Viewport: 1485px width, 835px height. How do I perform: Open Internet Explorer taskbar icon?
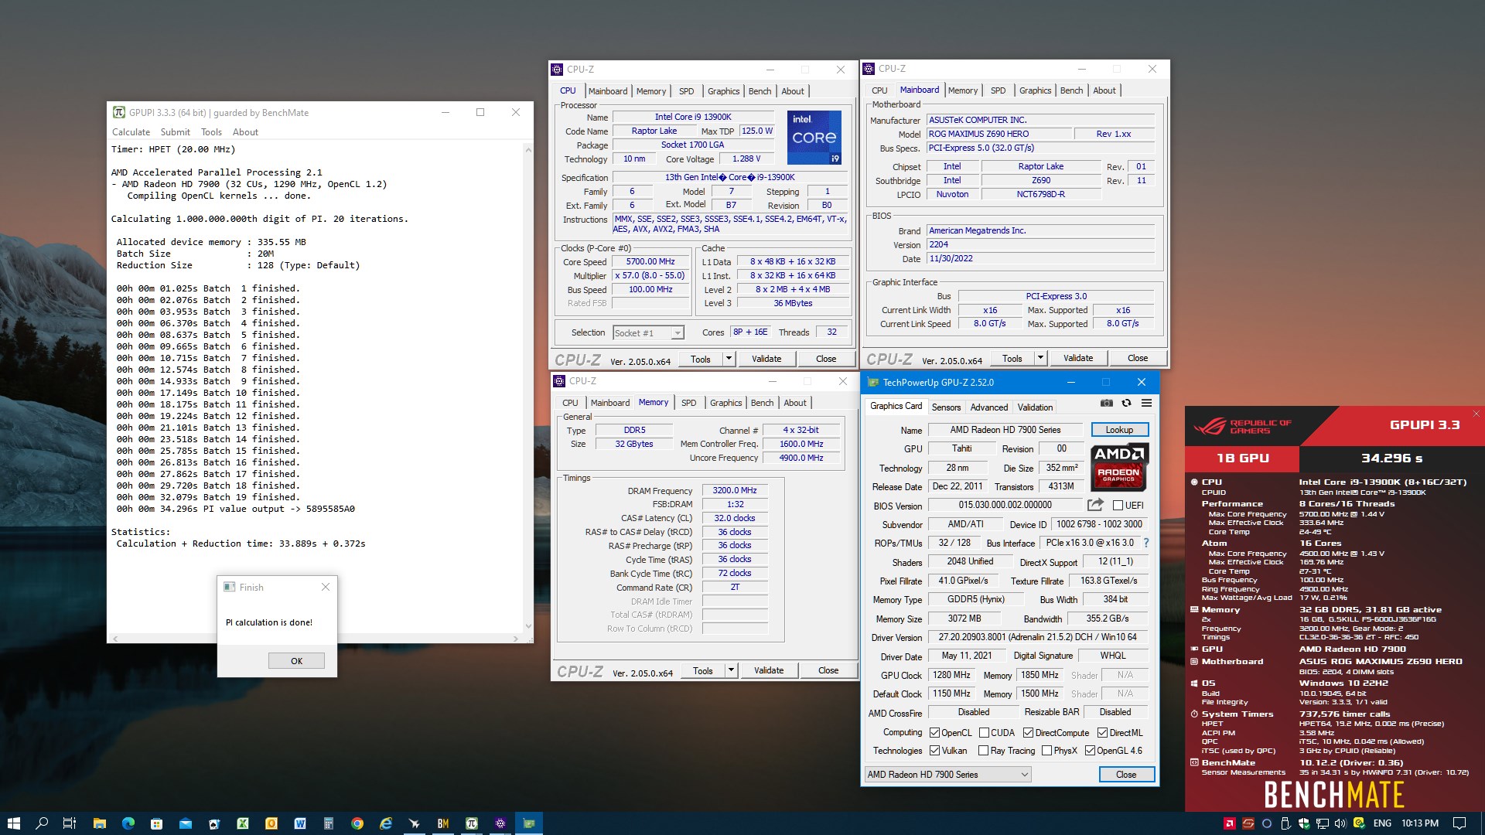(385, 823)
